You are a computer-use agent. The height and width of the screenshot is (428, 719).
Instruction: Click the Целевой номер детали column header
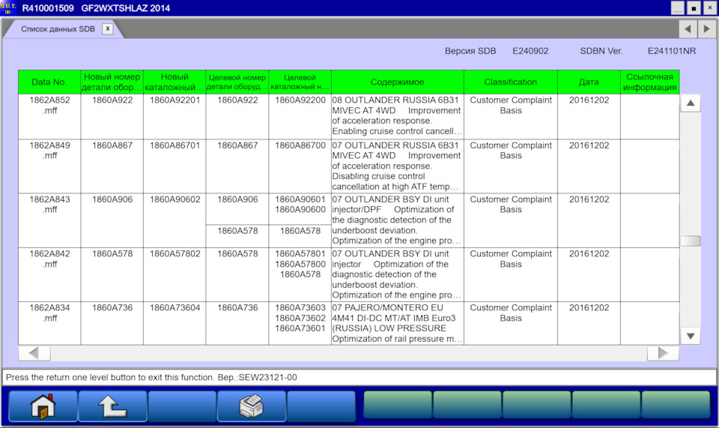237,82
